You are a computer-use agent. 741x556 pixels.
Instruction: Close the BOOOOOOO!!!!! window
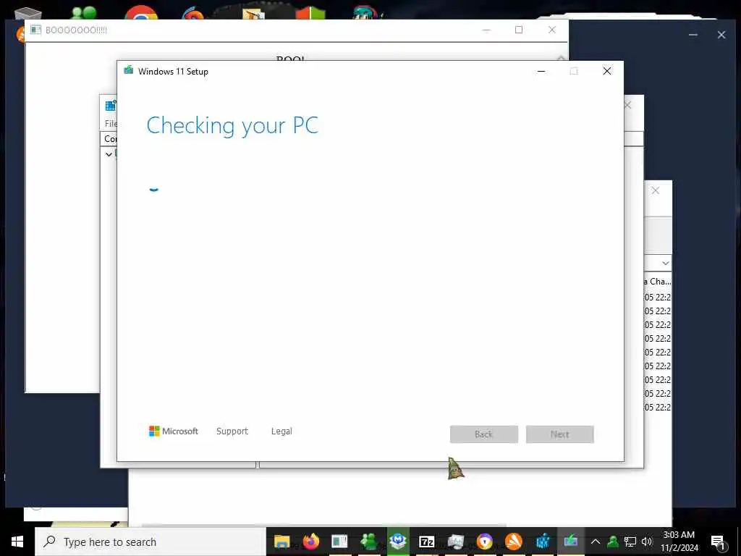click(x=552, y=30)
